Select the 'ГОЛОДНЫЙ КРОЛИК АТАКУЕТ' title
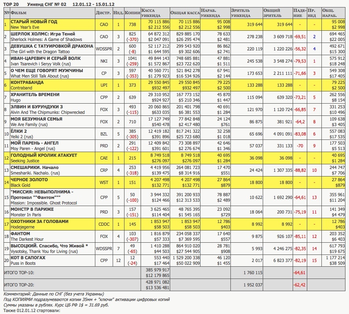This screenshot has height=314, width=349. (x=44, y=155)
